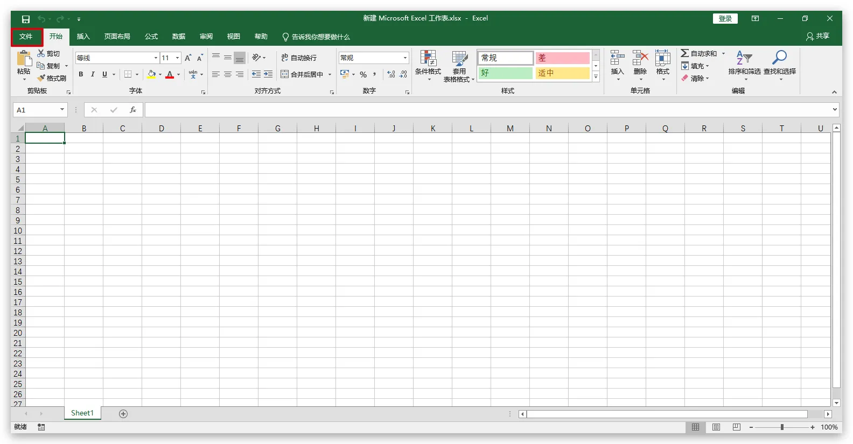Viewport: 853px width, 444px height.
Task: Click the Cut scissors icon
Action: 41,54
